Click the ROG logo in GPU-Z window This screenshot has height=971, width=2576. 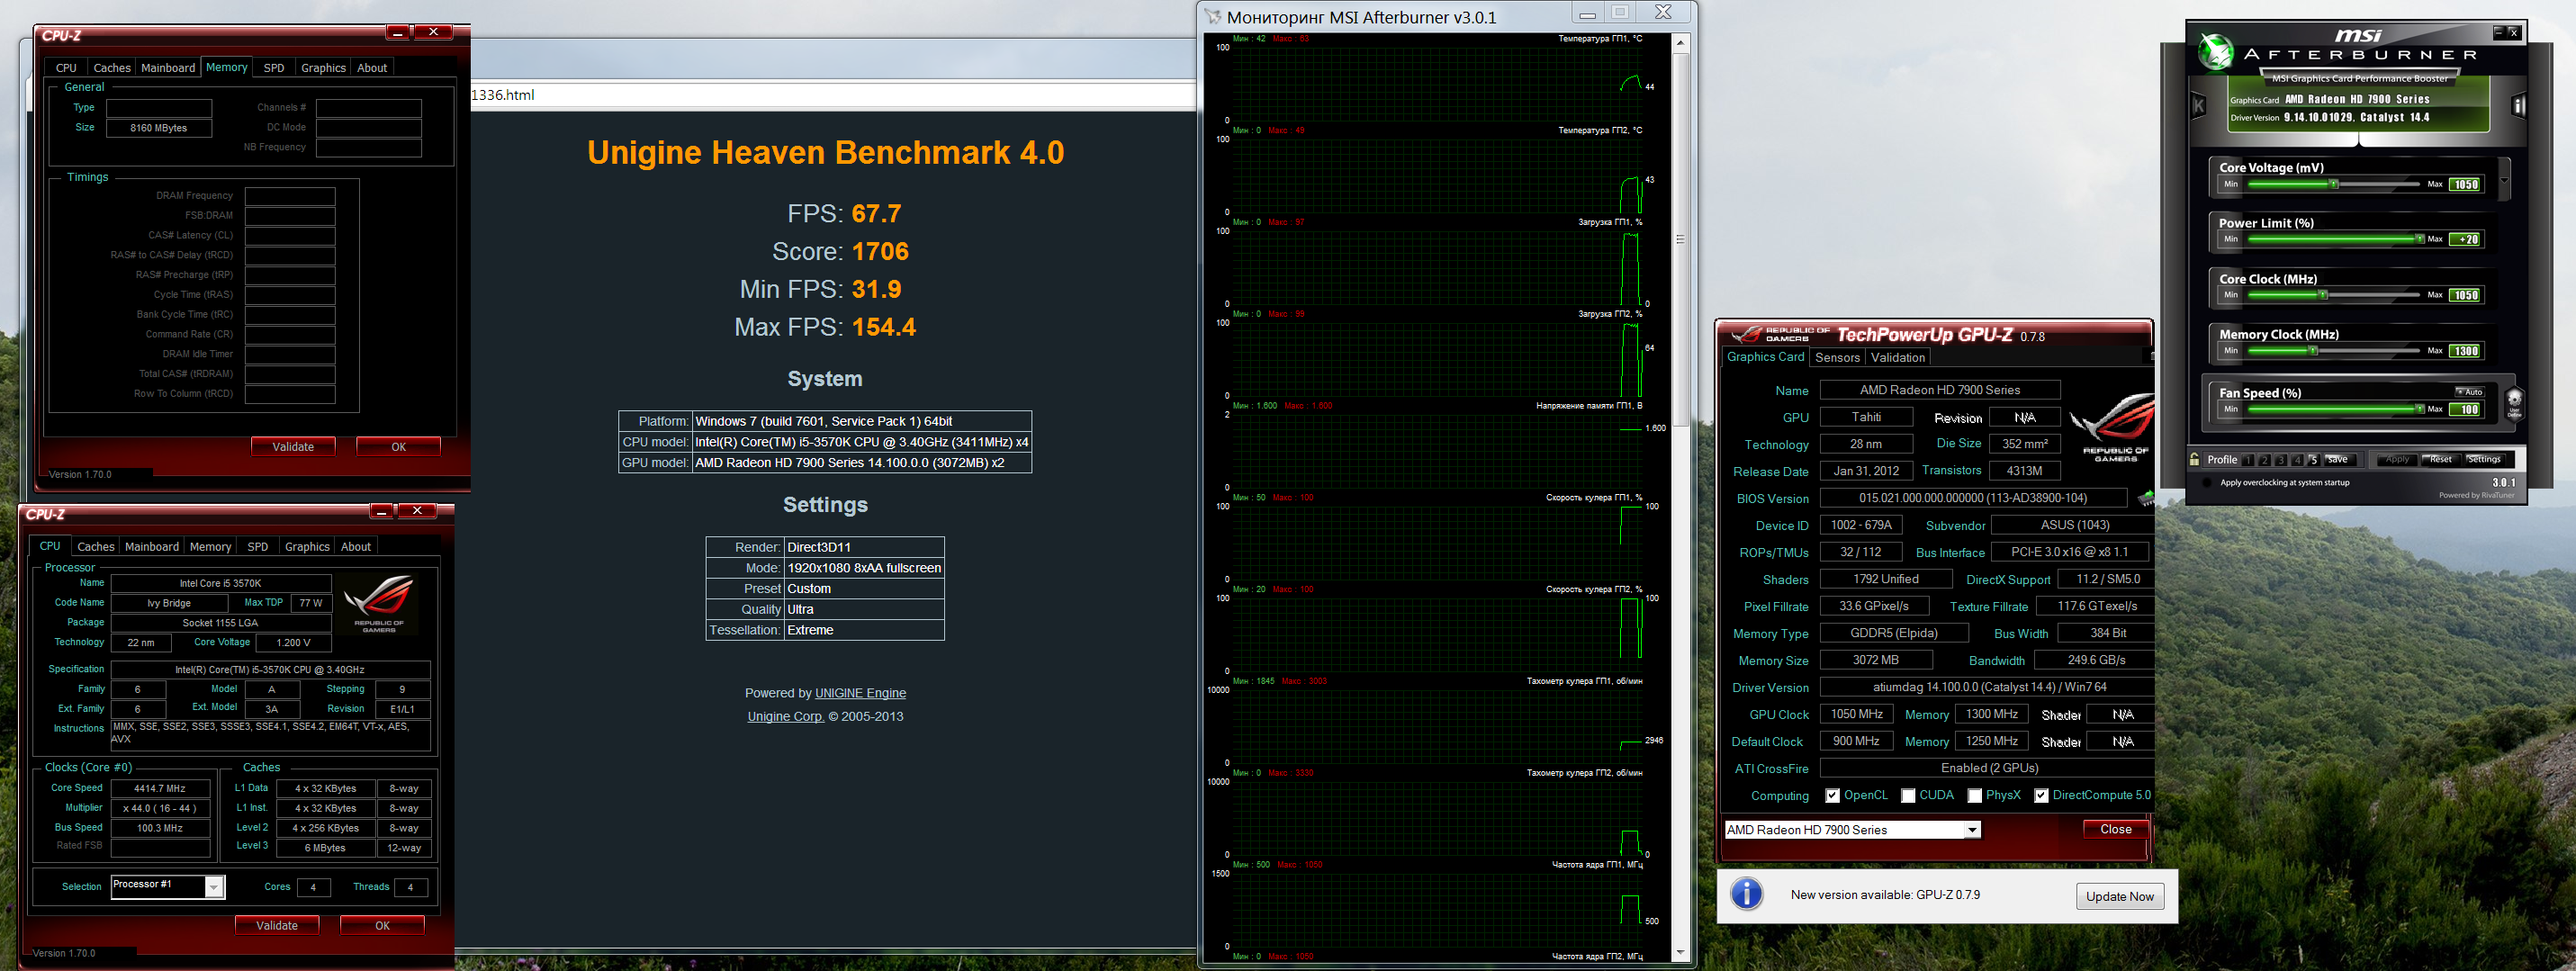(x=2111, y=428)
